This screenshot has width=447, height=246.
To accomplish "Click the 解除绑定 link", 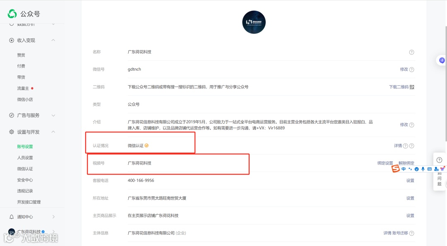I will [x=406, y=163].
